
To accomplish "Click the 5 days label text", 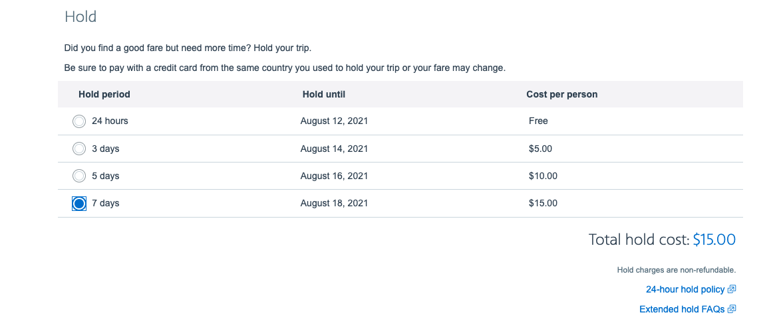I will pyautogui.click(x=106, y=176).
